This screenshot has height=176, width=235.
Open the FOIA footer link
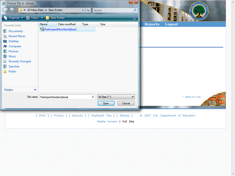point(42,115)
